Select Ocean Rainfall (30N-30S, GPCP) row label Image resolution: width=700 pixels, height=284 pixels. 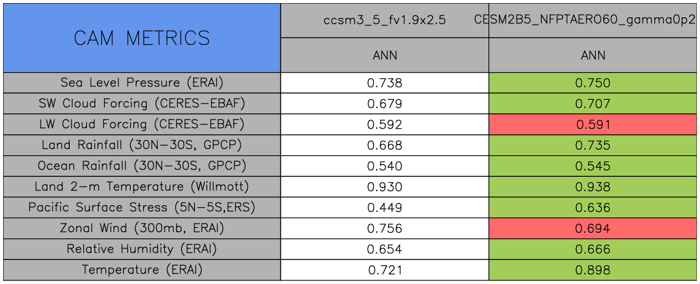[x=142, y=166]
